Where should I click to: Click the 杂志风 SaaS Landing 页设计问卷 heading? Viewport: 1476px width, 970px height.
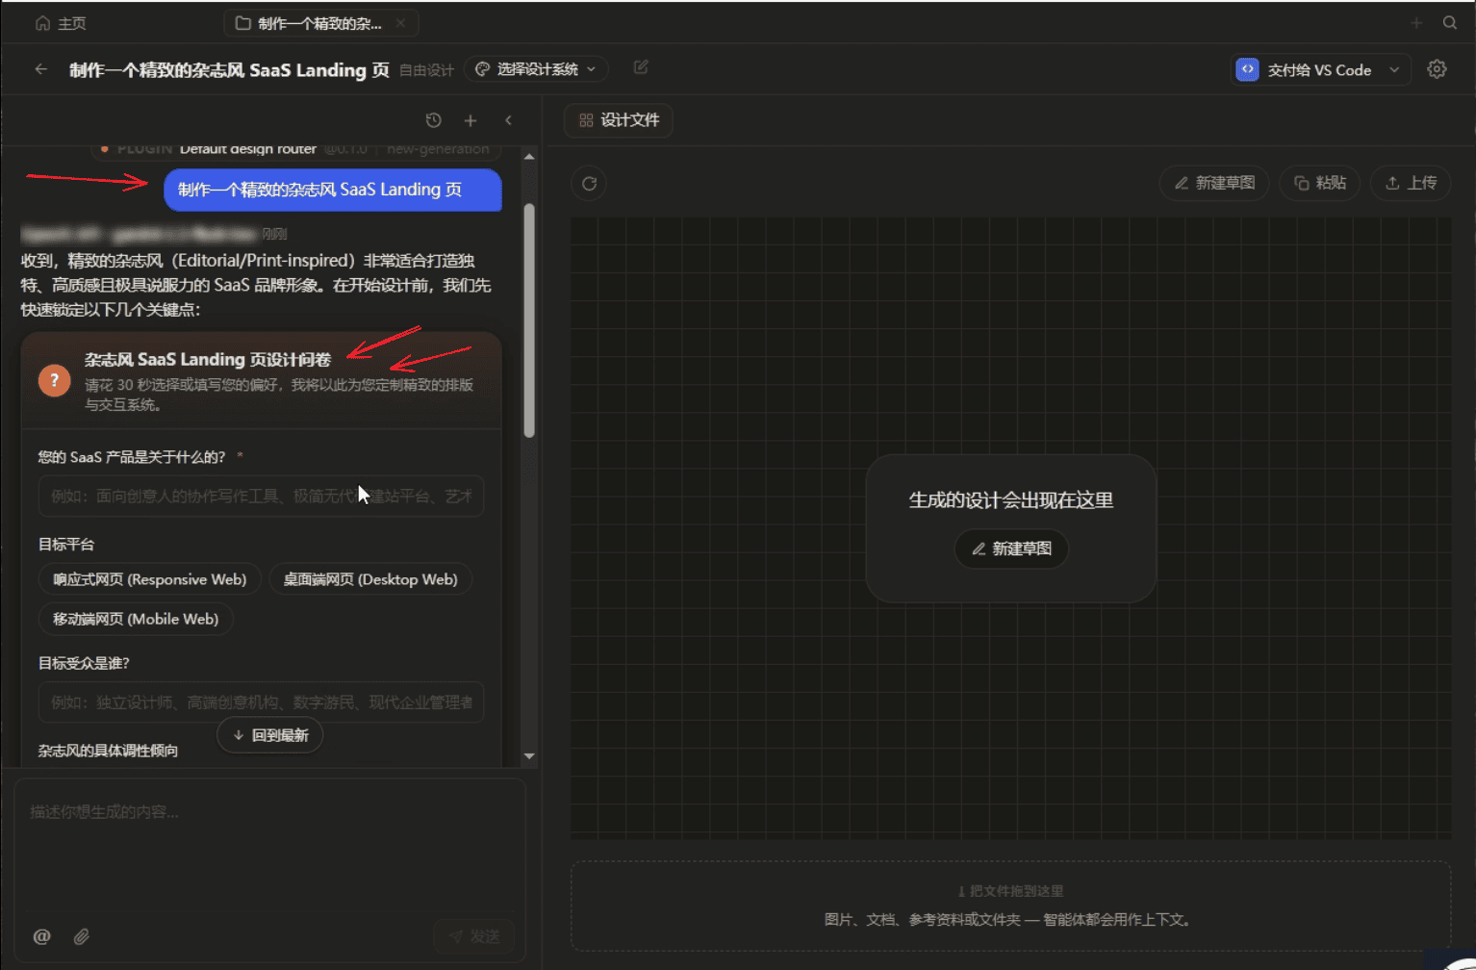tap(208, 359)
